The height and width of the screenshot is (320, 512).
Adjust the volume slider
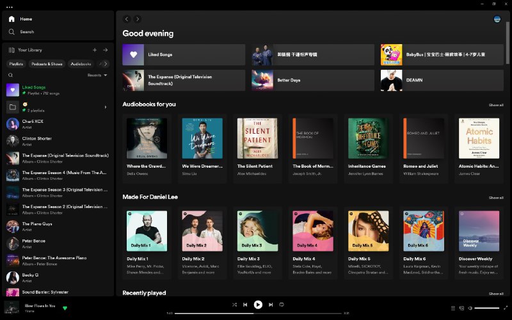[486, 308]
